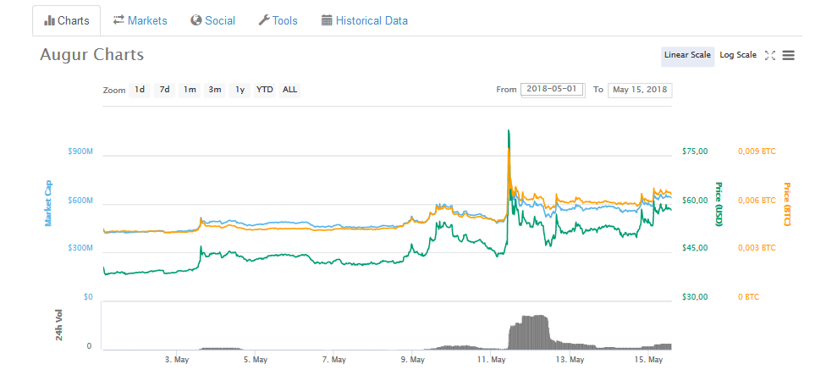The image size is (815, 375).
Task: Click the 24h Vol axis label
Action: click(x=59, y=325)
